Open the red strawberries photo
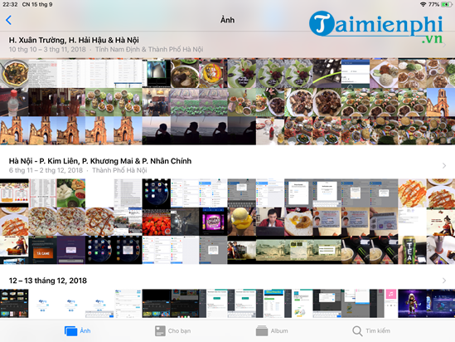This screenshot has width=455, height=342. (156, 222)
